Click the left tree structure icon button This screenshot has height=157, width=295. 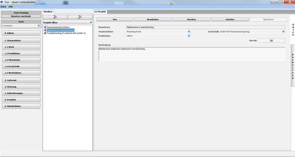point(55,18)
